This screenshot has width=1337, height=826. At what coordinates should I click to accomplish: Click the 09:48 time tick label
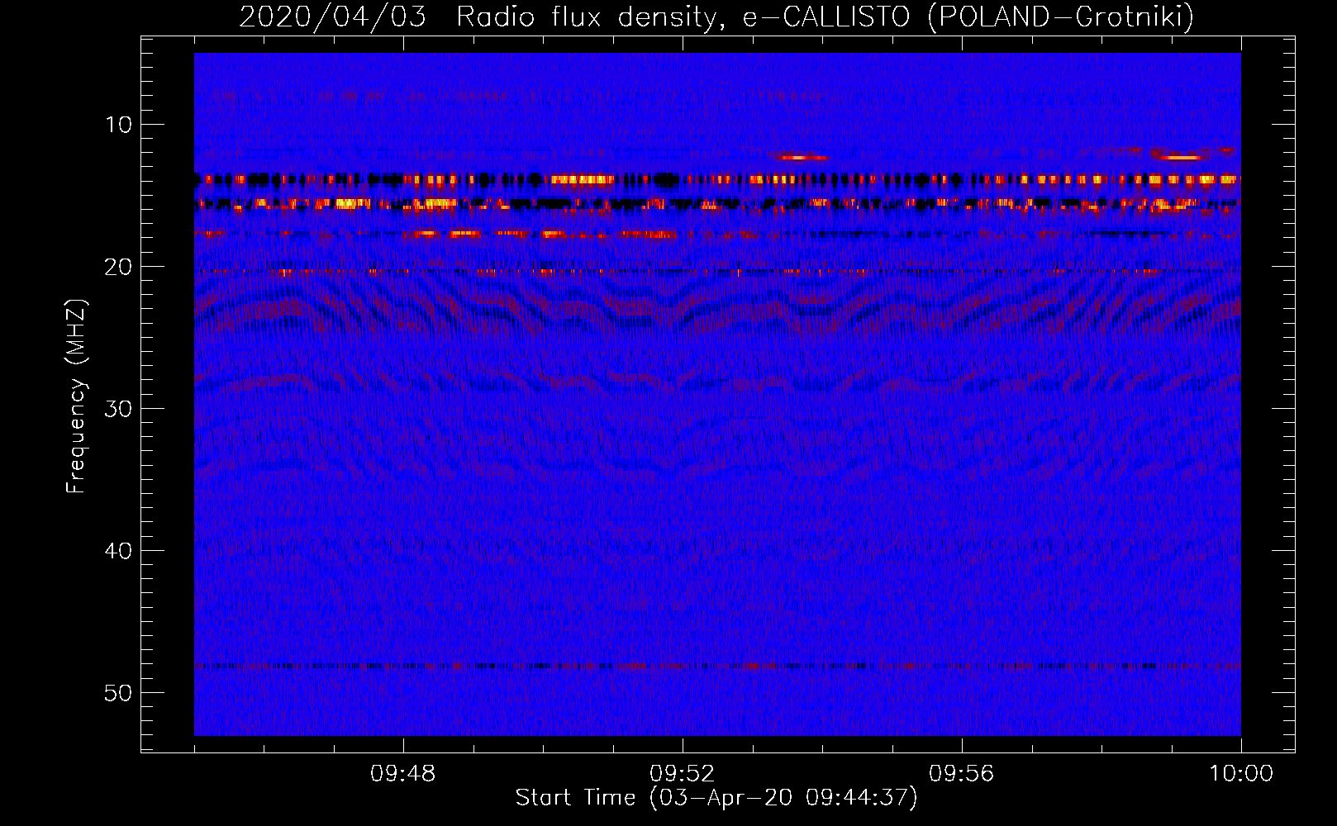[403, 774]
